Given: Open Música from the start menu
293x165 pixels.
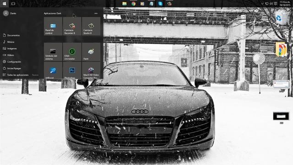Looking at the screenshot, I should [9, 42].
